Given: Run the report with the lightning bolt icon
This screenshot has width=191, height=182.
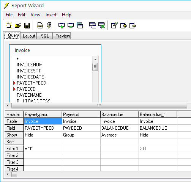Looking at the screenshot, I should tap(49, 25).
